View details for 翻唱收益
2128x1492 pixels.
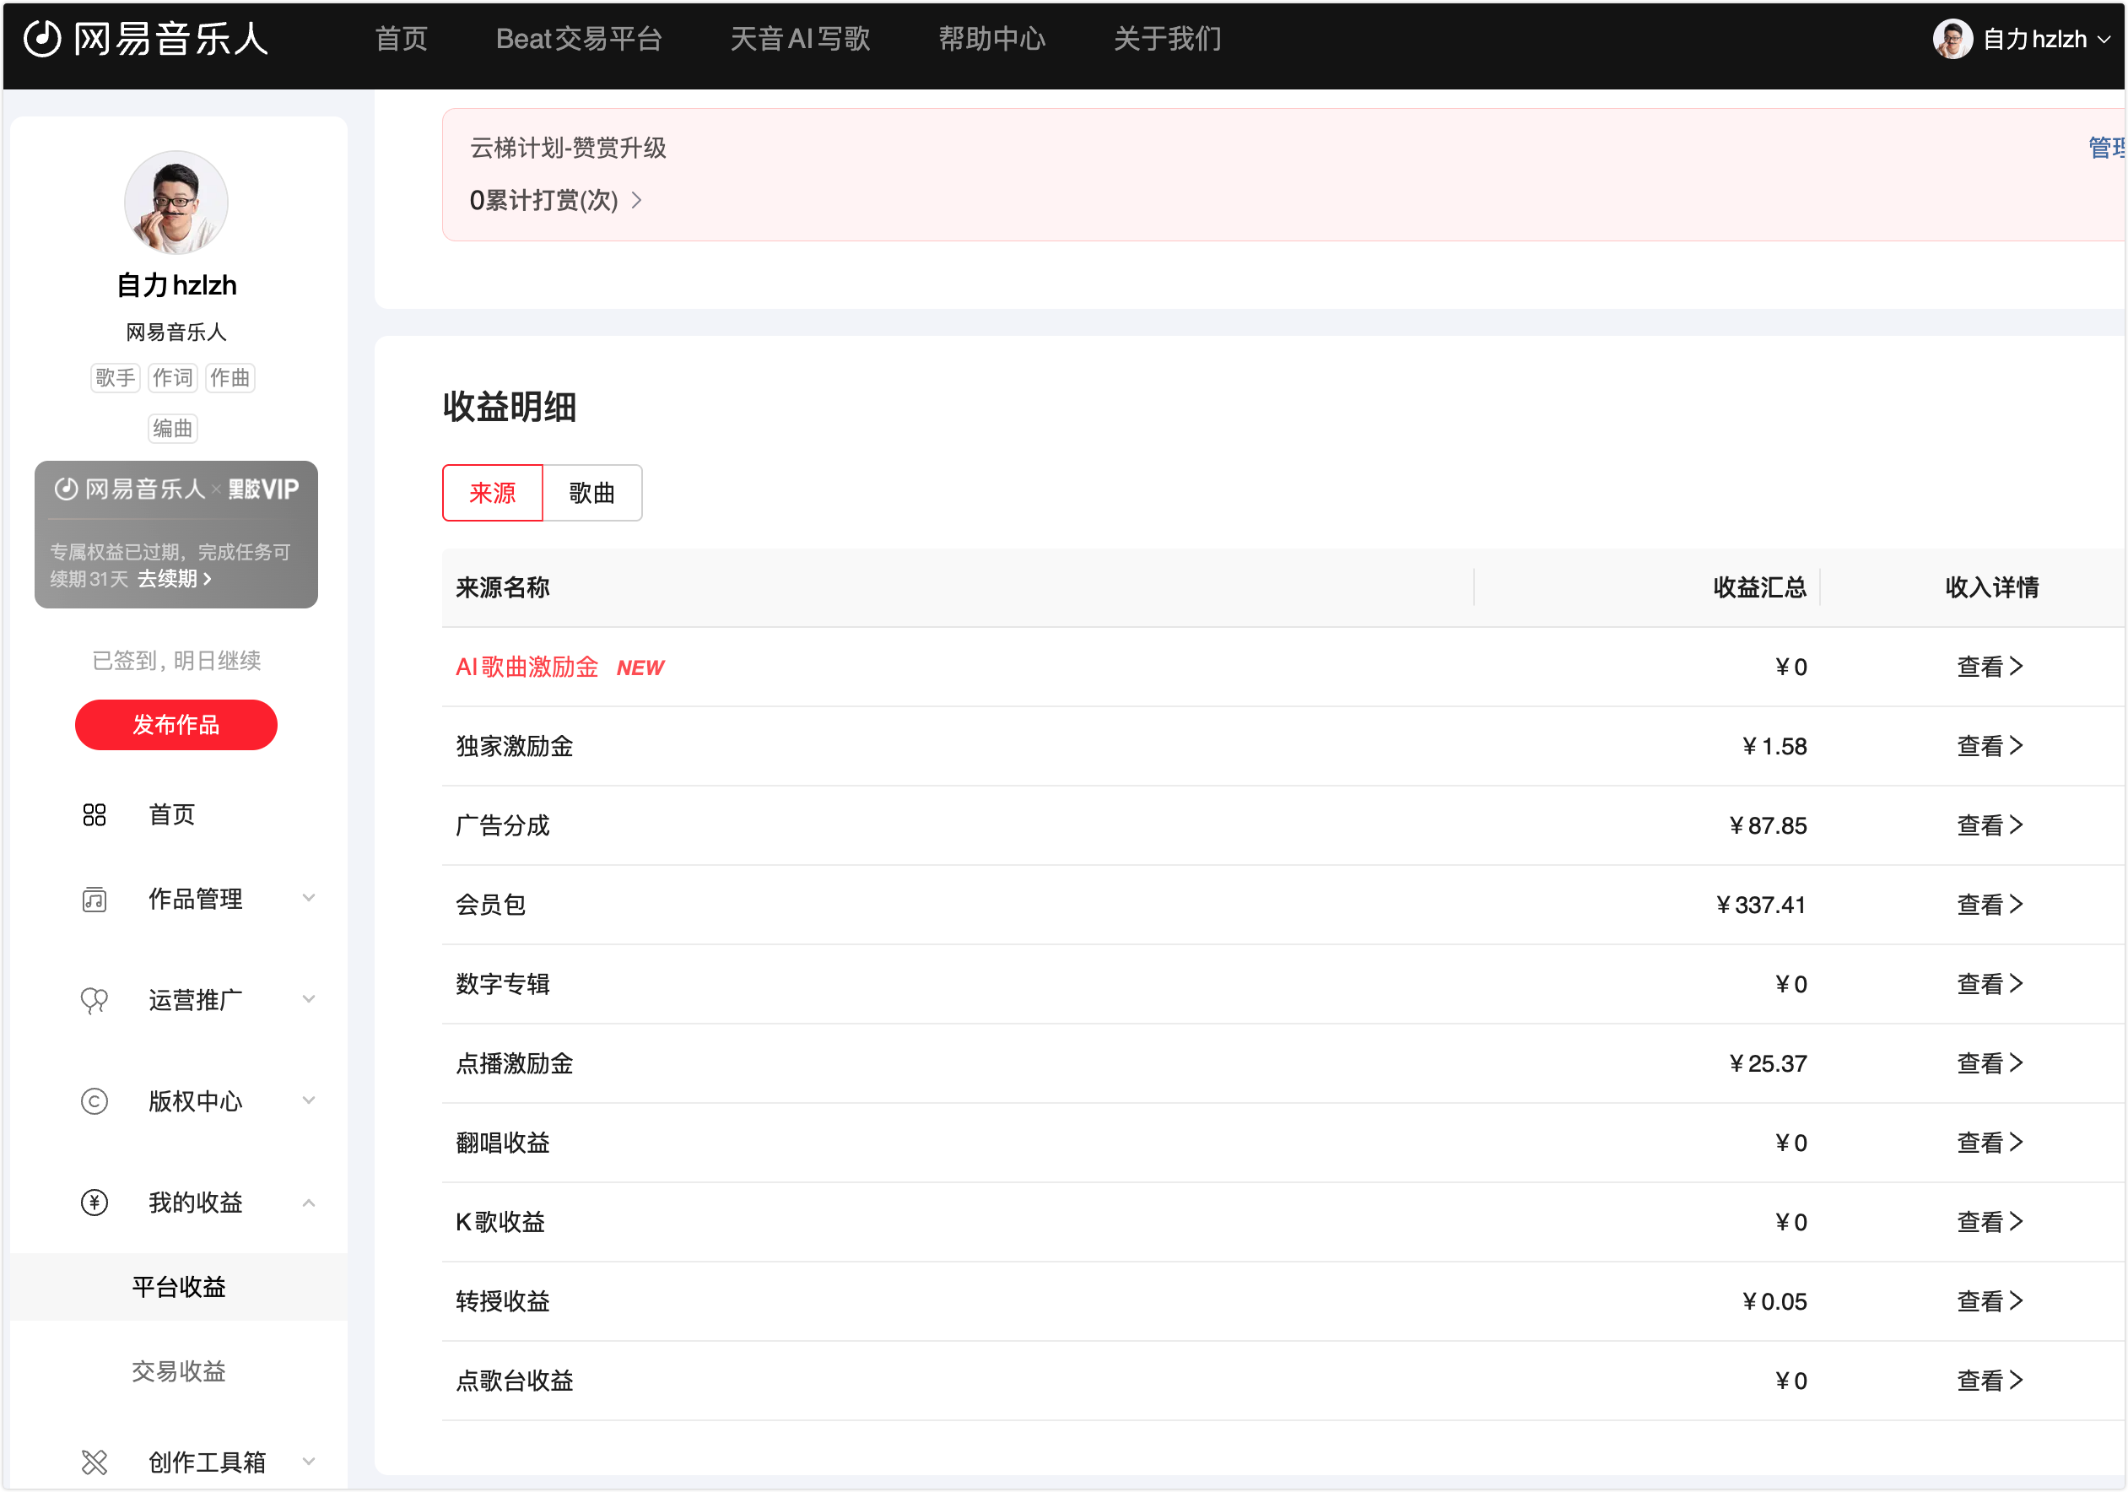(x=1990, y=1143)
